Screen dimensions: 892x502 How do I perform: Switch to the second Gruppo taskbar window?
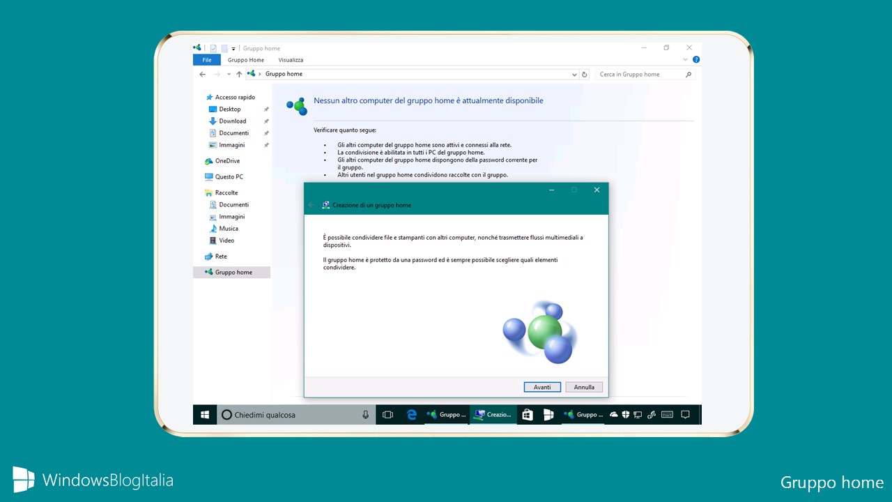point(584,414)
